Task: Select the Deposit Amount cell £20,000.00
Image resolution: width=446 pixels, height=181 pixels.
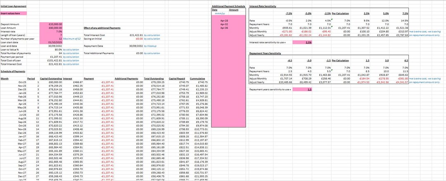Action: pos(51,24)
